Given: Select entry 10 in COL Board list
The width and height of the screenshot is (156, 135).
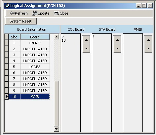Looking at the screenshot, I should coord(64,40).
